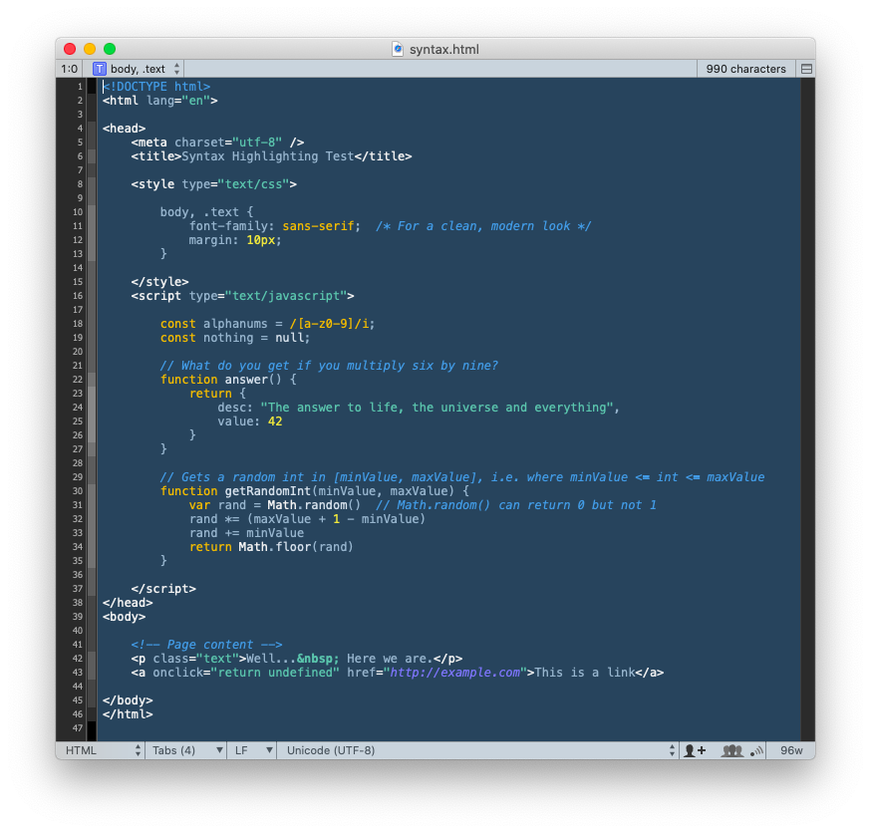The width and height of the screenshot is (871, 833).
Task: Click the split view icon beside 990 characters
Action: point(806,69)
